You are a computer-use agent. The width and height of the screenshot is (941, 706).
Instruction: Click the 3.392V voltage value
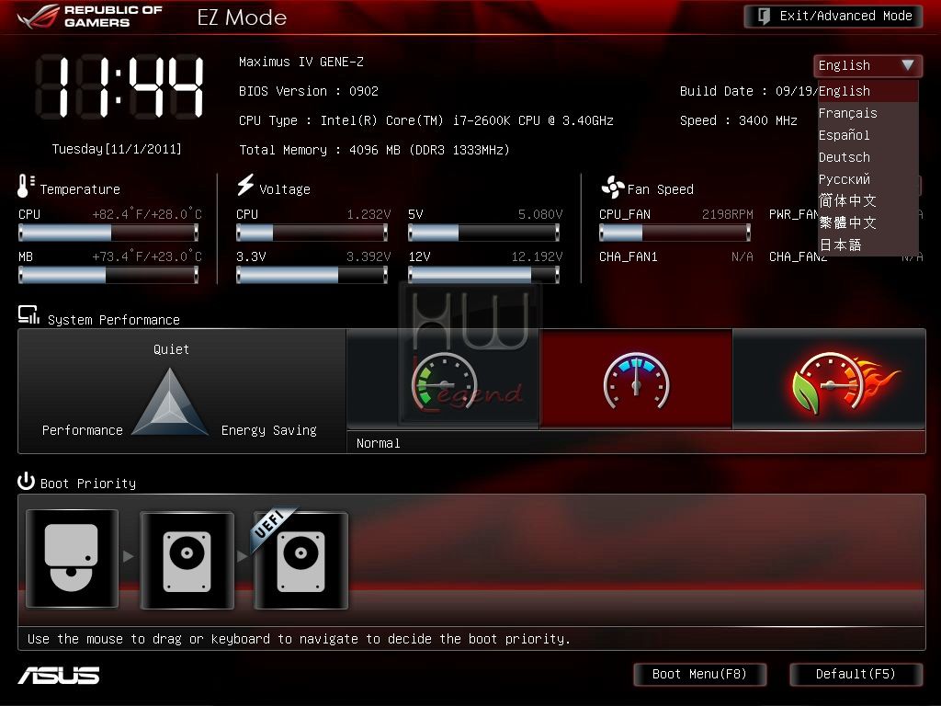tap(368, 257)
